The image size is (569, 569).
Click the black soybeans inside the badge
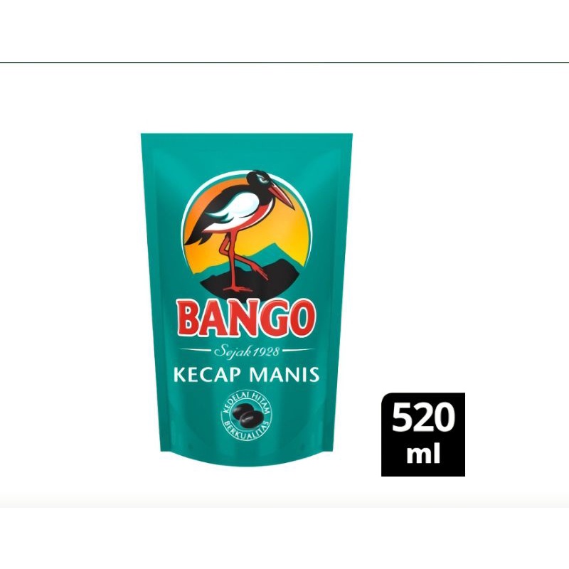pyautogui.click(x=246, y=416)
